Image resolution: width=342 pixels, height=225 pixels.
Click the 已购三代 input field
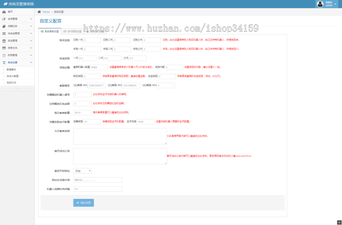pos(152,40)
